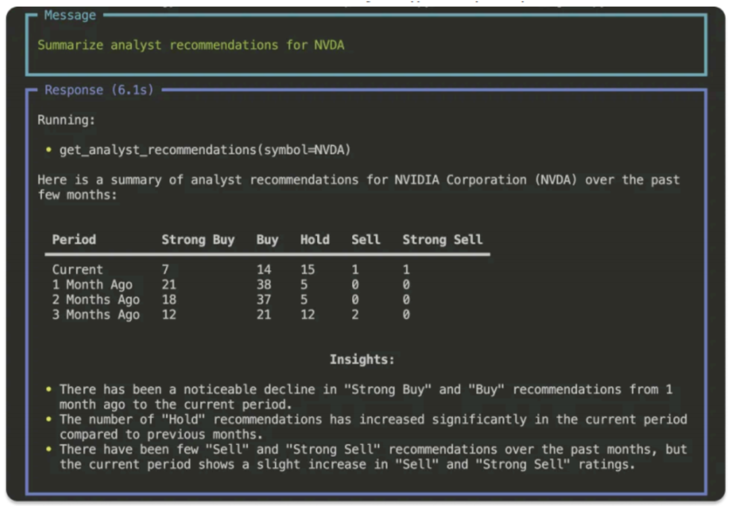The image size is (730, 506).
Task: Click the insight about Hold recommendations increasing
Action: [373, 427]
